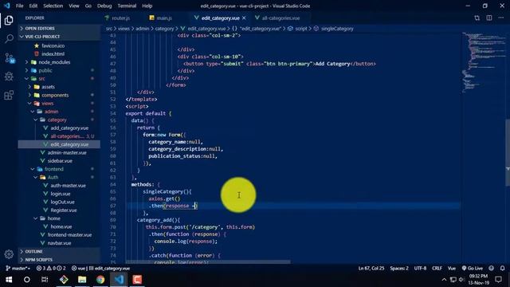Open the Extensions view in activity bar
Image resolution: width=510 pixels, height=287 pixels.
pyautogui.click(x=9, y=95)
